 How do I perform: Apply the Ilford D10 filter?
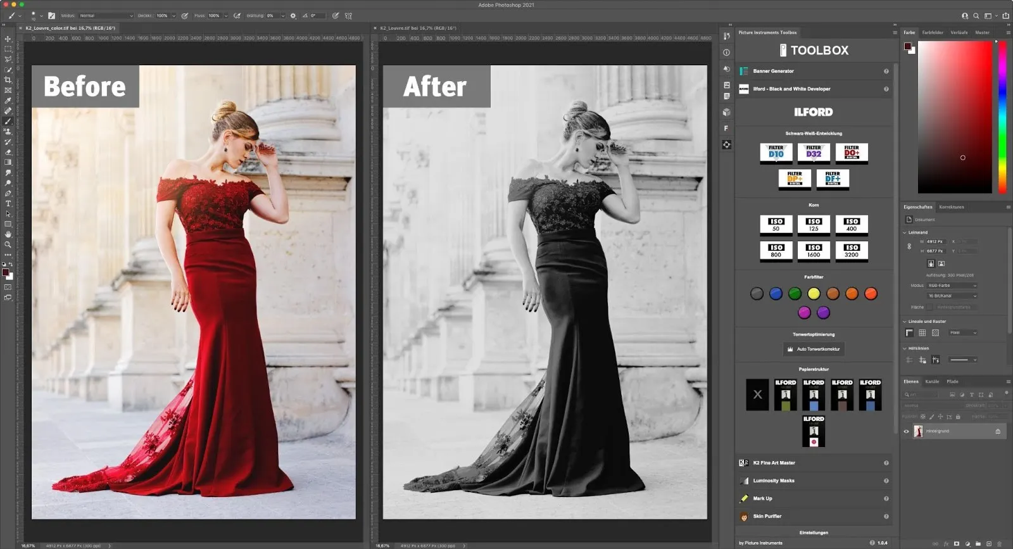776,153
